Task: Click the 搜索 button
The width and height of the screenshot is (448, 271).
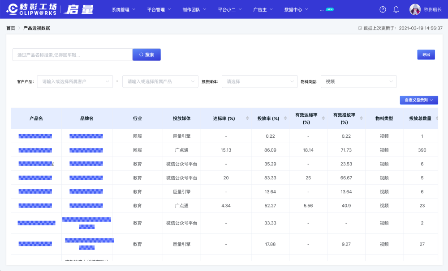Action: coord(146,55)
